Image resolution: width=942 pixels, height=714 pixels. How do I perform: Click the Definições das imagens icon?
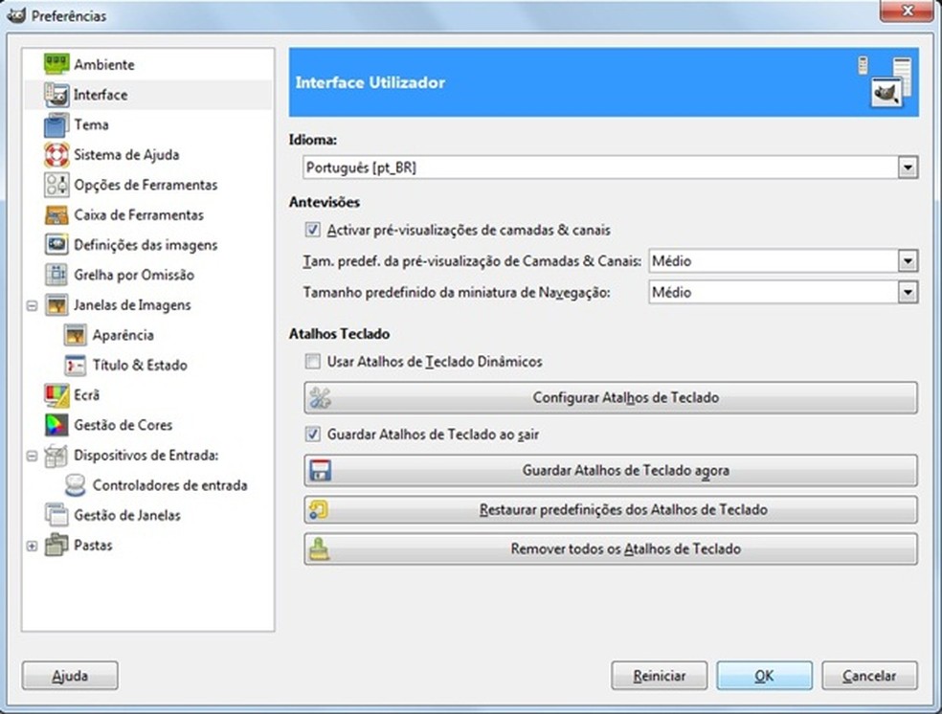pyautogui.click(x=56, y=244)
